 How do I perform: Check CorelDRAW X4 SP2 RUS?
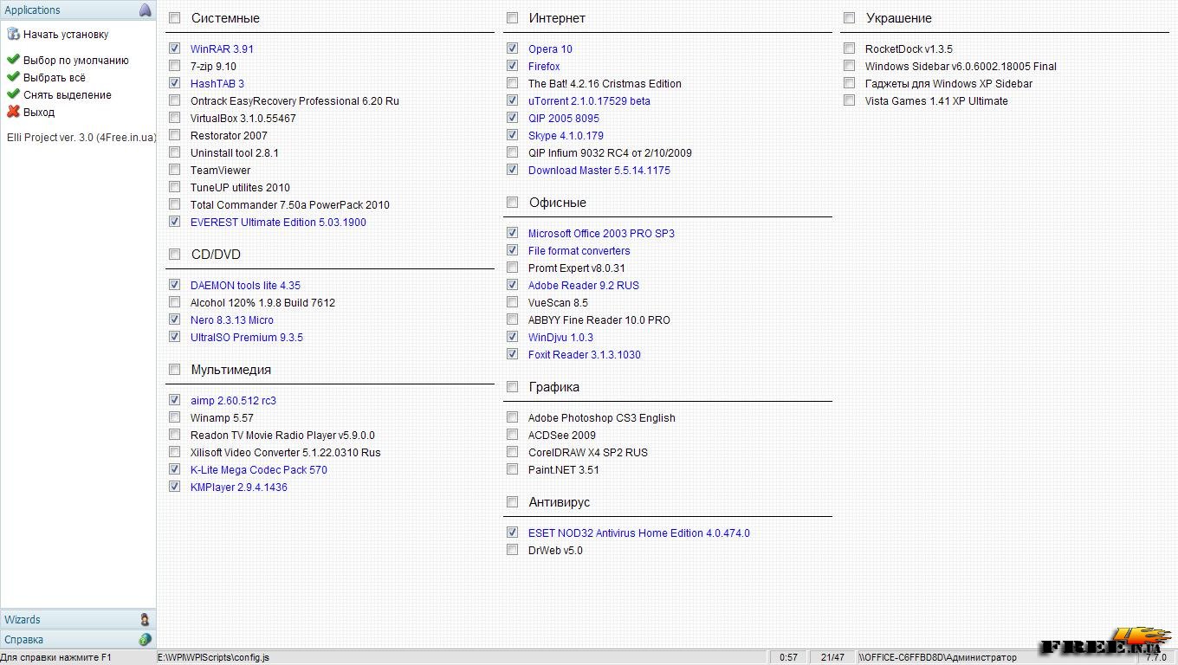tap(513, 452)
